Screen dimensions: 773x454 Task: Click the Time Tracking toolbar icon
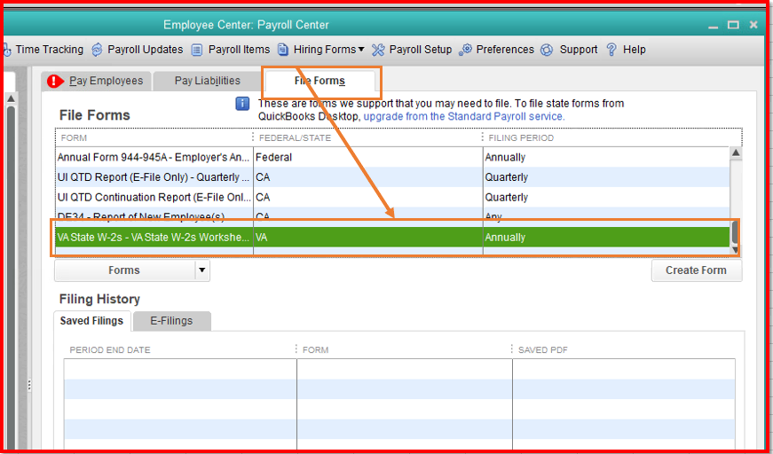point(7,50)
